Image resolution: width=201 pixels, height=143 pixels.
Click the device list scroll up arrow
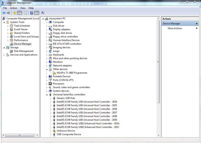159,19
